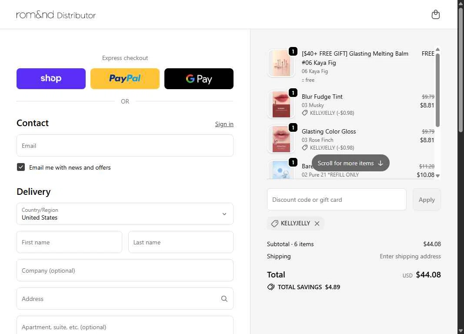Image resolution: width=464 pixels, height=334 pixels.
Task: Click the '03 Musky' variant text
Action: (x=313, y=105)
